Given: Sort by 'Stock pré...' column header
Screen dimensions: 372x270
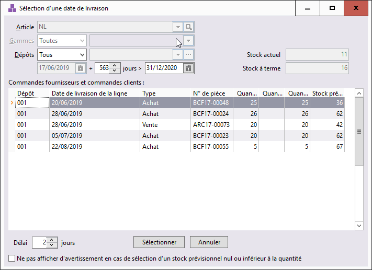Looking at the screenshot, I should click(x=328, y=93).
